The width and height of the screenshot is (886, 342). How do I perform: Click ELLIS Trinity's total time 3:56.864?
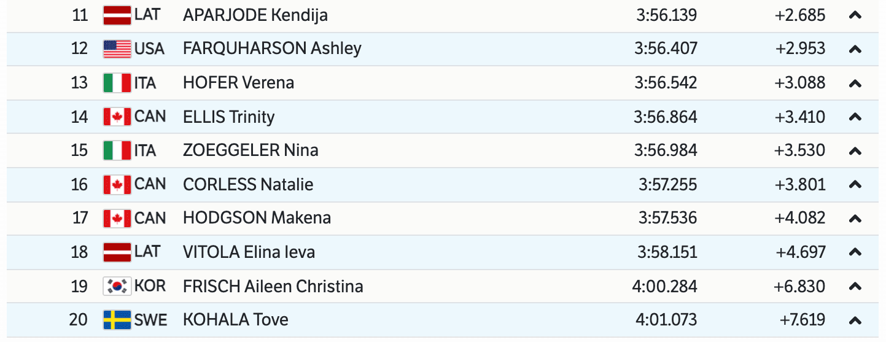[666, 117]
